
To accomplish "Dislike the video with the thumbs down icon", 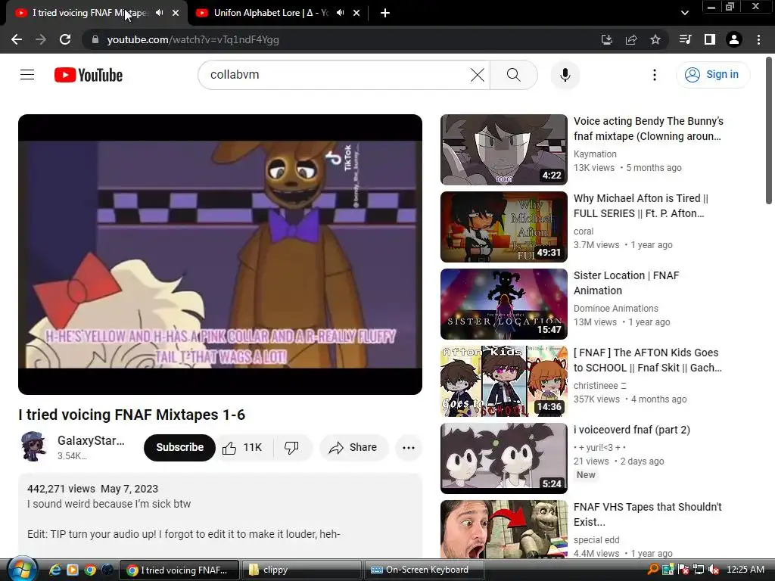I will pos(291,448).
